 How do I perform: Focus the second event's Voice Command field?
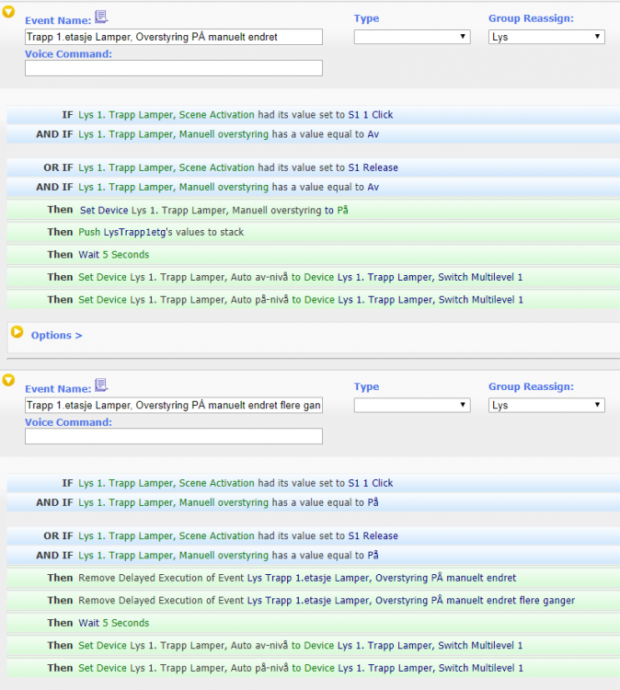tap(174, 436)
